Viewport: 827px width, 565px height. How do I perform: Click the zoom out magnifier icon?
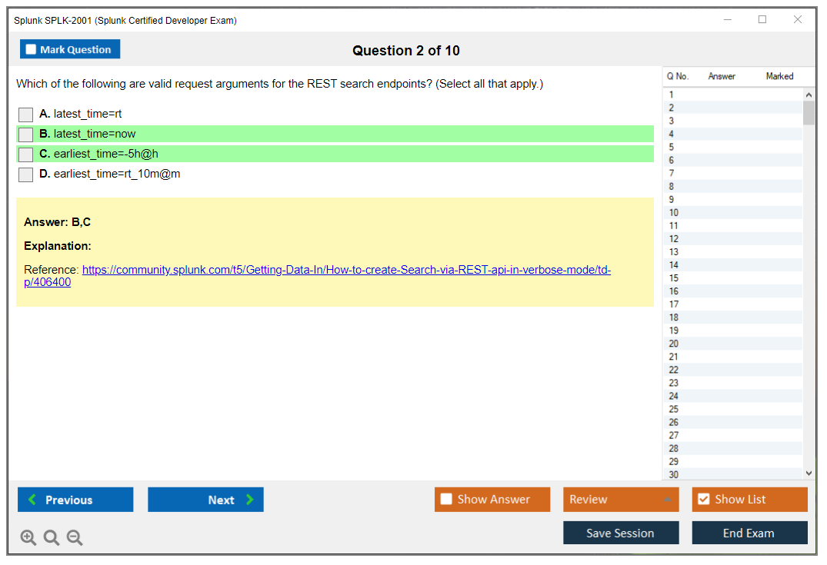point(75,538)
